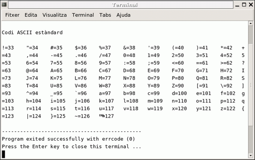Maximize the Terminal window

[x=244, y=5]
